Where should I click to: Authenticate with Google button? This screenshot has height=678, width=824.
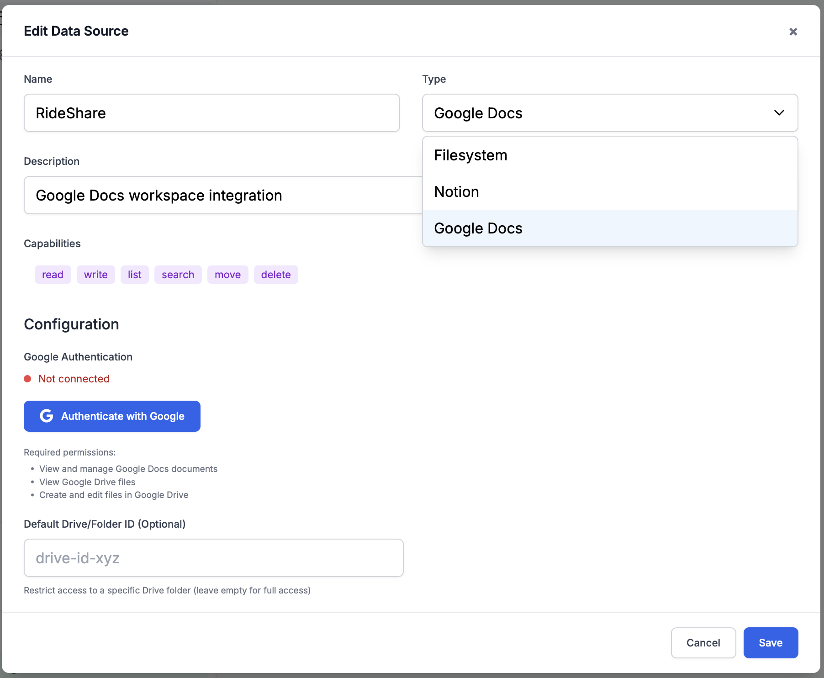pos(112,416)
